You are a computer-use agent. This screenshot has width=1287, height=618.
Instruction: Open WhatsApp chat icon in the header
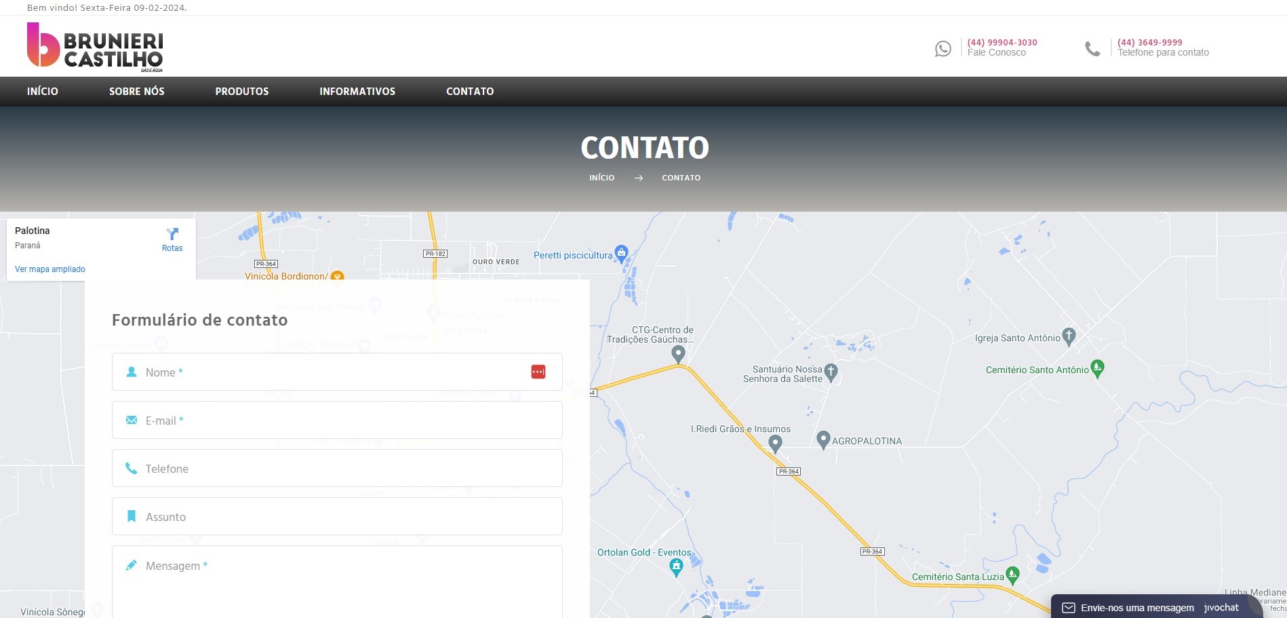coord(944,47)
